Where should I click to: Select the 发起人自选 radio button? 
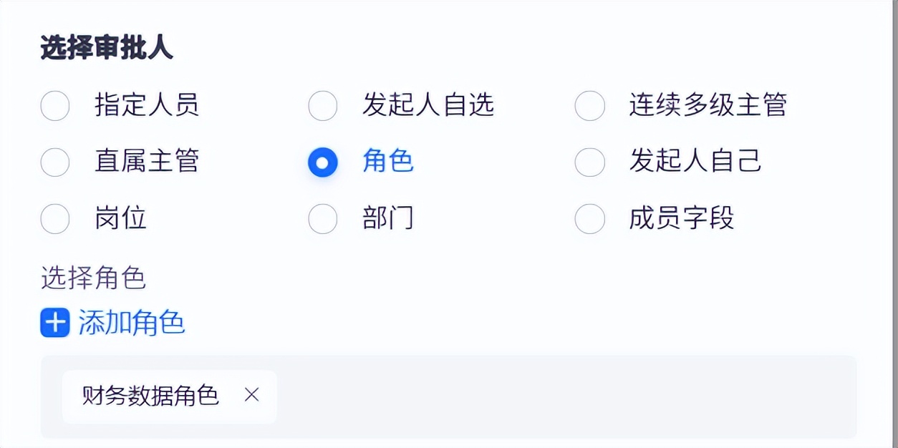322,105
